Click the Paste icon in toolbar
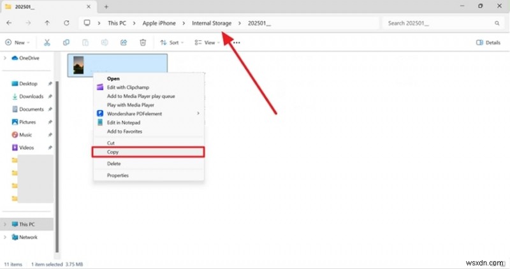 tap(85, 43)
